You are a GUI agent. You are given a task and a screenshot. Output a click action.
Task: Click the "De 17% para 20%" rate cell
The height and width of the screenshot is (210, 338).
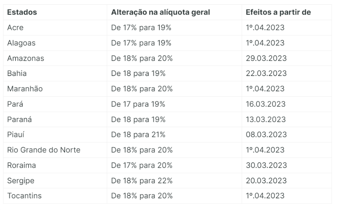pyautogui.click(x=142, y=165)
